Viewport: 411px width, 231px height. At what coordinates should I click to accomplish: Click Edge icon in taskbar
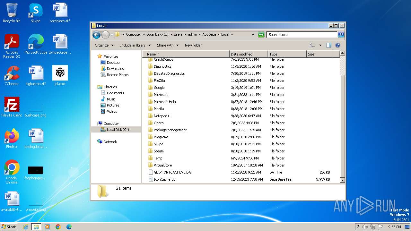tap(69, 227)
